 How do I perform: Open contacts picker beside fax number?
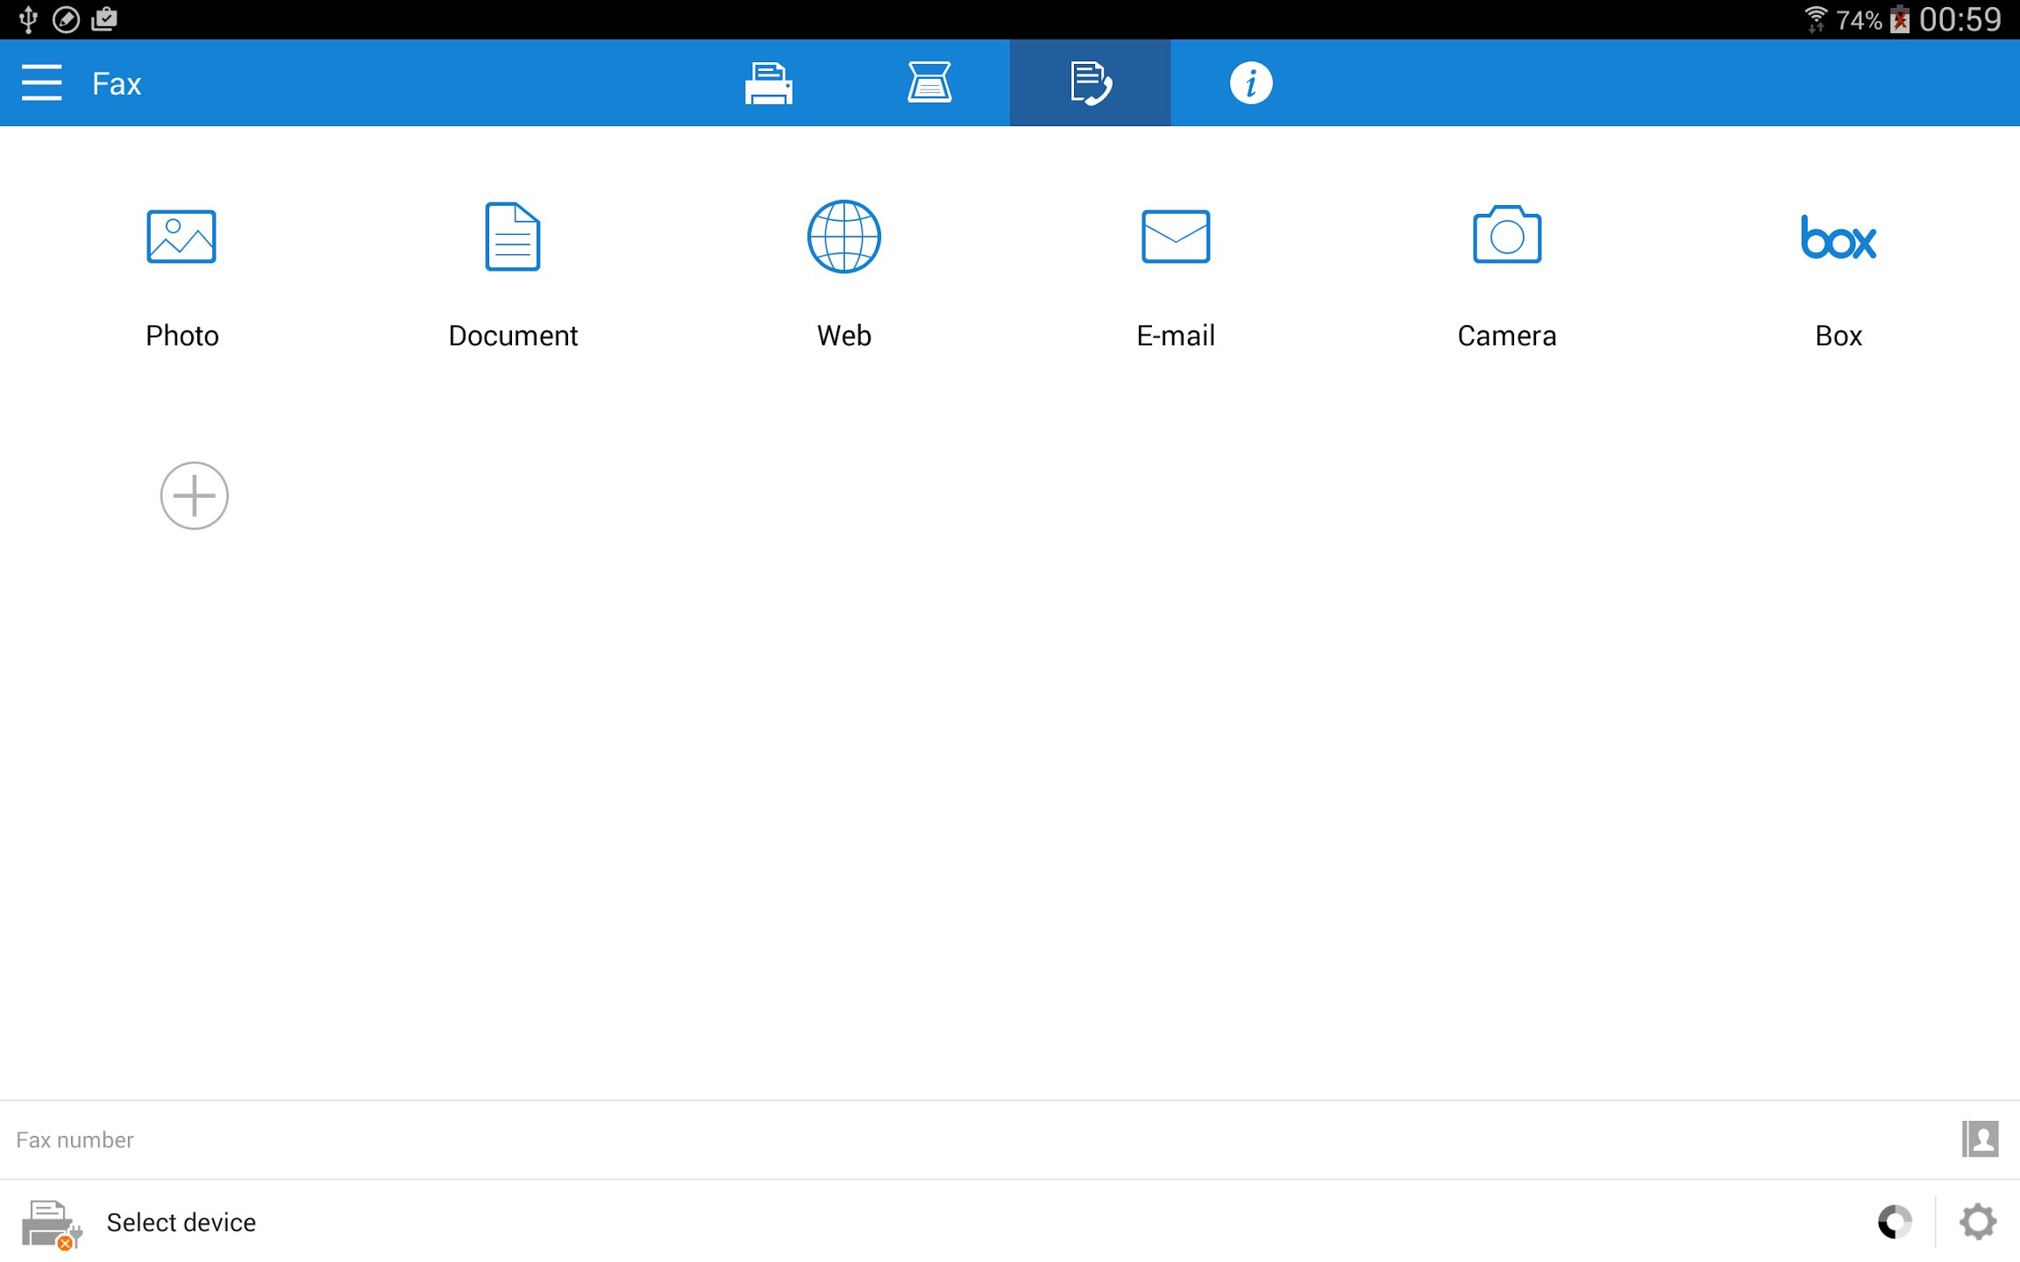coord(1979,1139)
